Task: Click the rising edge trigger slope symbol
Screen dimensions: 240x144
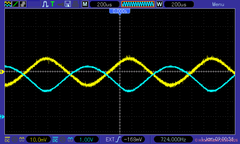Action: click(x=119, y=139)
